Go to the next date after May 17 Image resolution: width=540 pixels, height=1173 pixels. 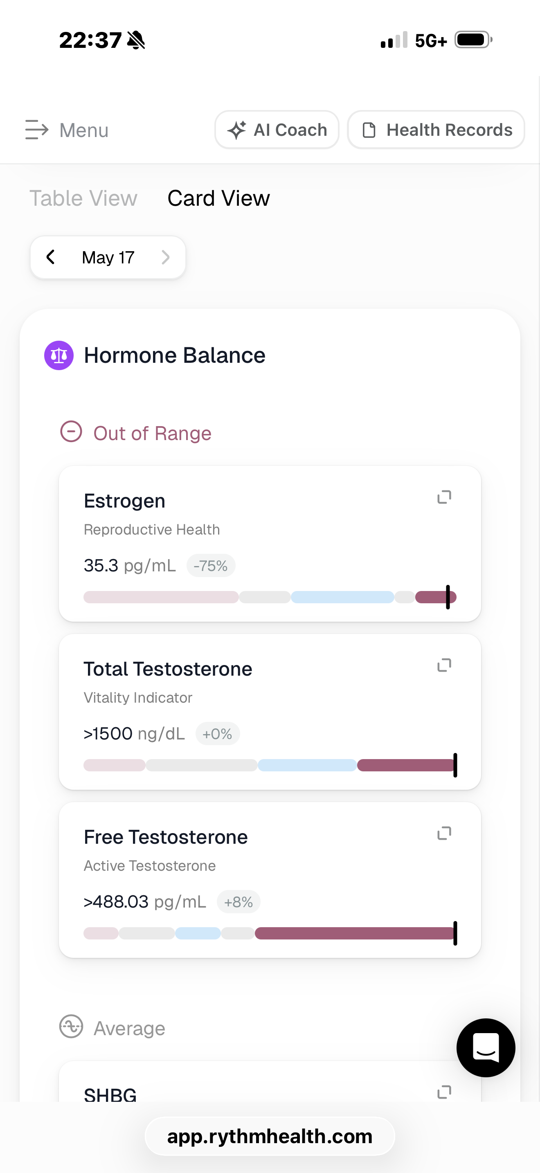166,257
